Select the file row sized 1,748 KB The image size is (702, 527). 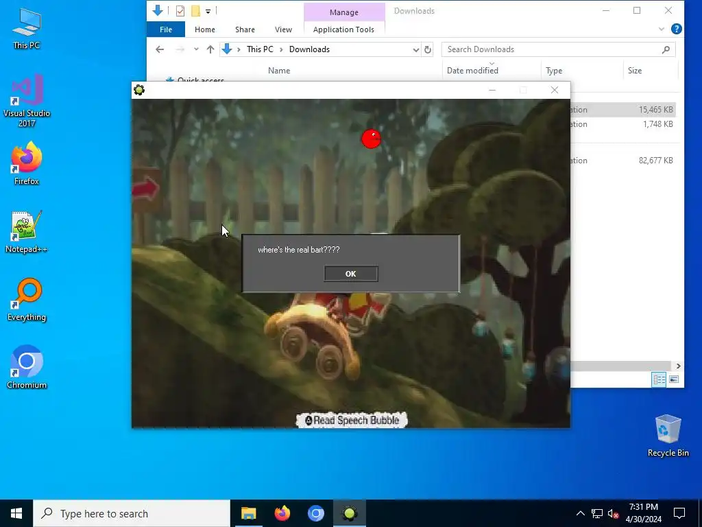pyautogui.click(x=623, y=124)
